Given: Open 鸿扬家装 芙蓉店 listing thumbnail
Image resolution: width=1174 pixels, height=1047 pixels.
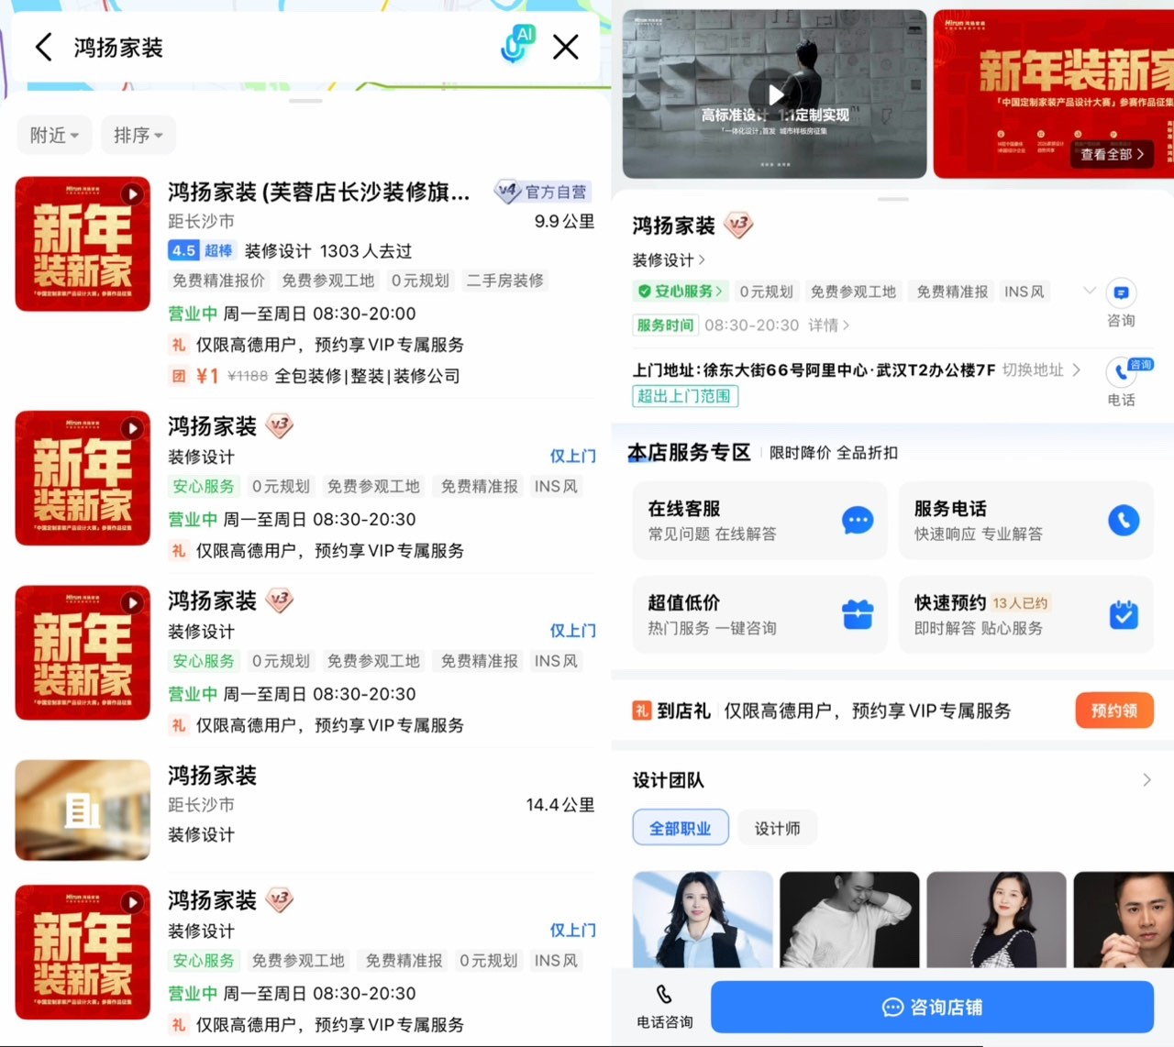Looking at the screenshot, I should 83,244.
